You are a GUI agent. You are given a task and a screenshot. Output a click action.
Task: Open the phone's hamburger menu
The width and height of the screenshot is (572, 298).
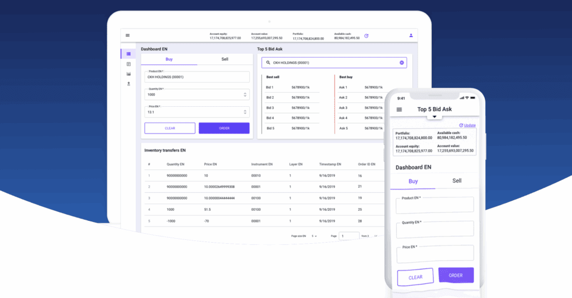399,110
